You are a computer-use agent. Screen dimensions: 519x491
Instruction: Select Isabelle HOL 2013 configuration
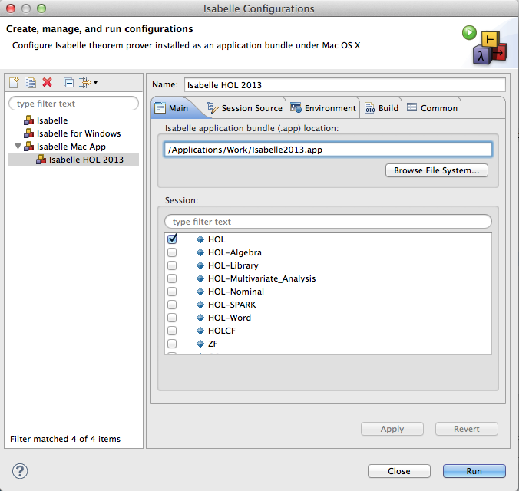click(74, 160)
